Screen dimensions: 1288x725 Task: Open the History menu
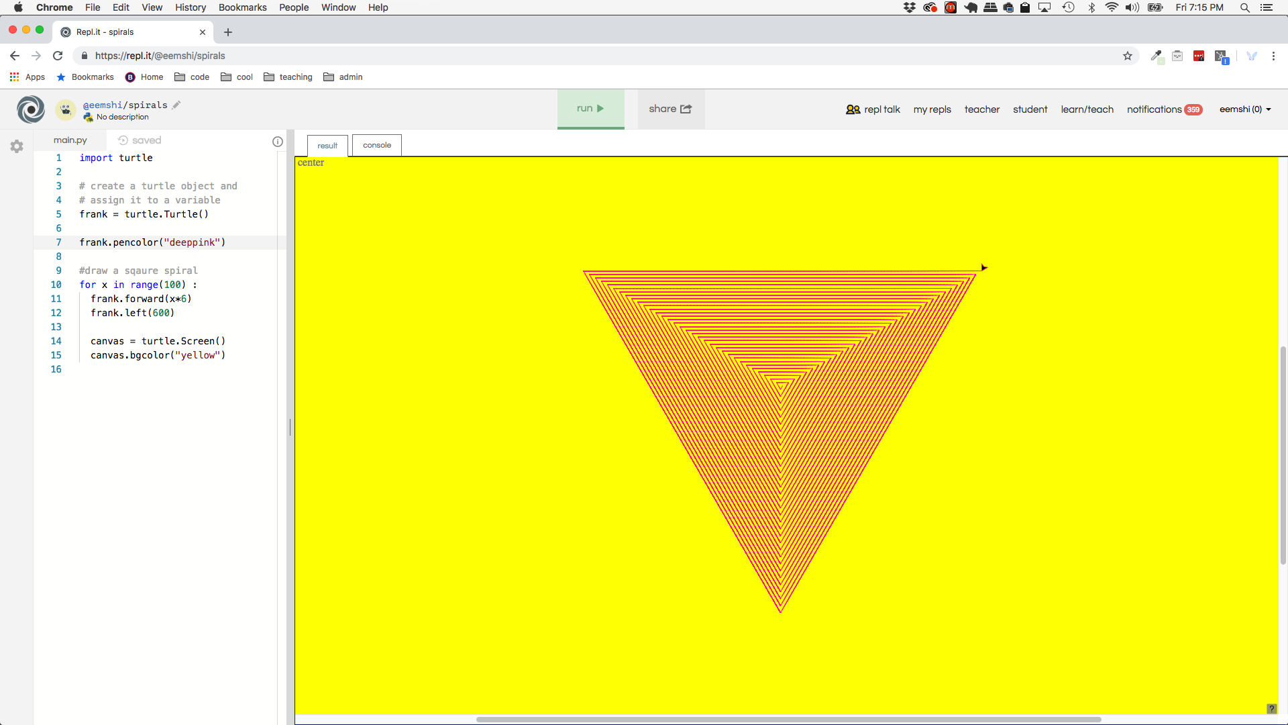[x=191, y=7]
